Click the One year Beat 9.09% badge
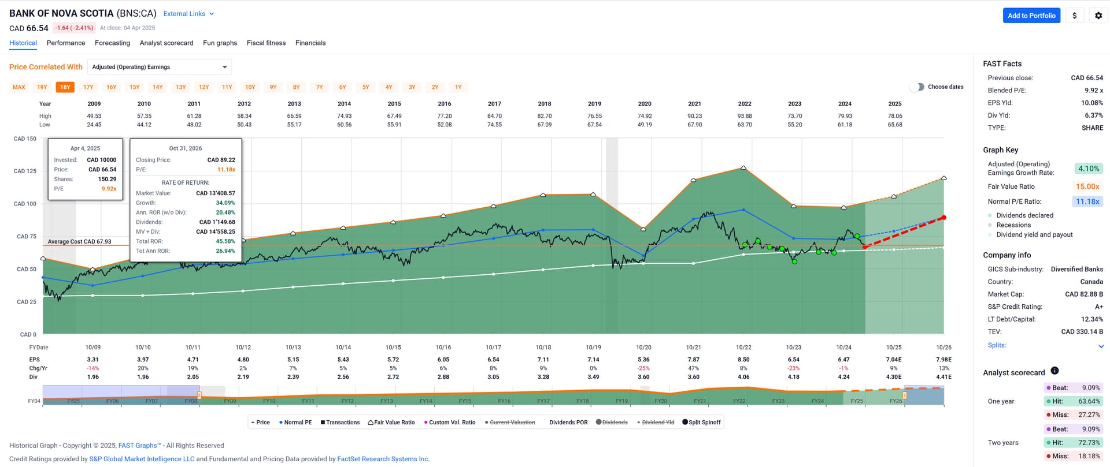 (1073, 388)
